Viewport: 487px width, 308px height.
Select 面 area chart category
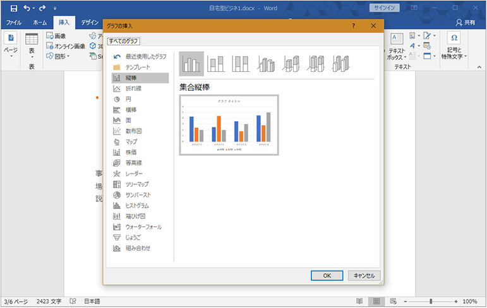pos(140,120)
